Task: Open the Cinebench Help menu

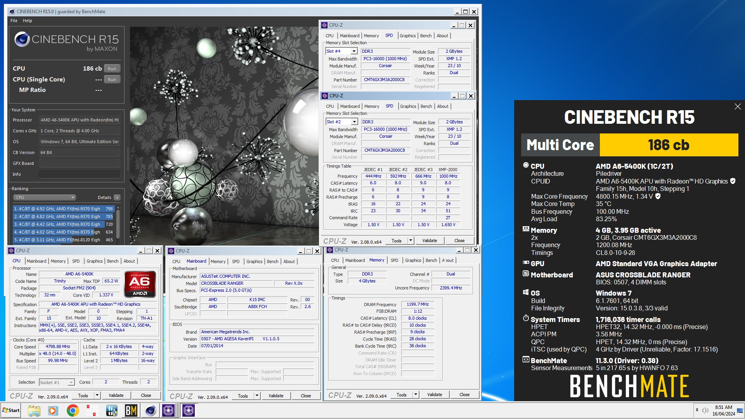Action: pyautogui.click(x=28, y=21)
